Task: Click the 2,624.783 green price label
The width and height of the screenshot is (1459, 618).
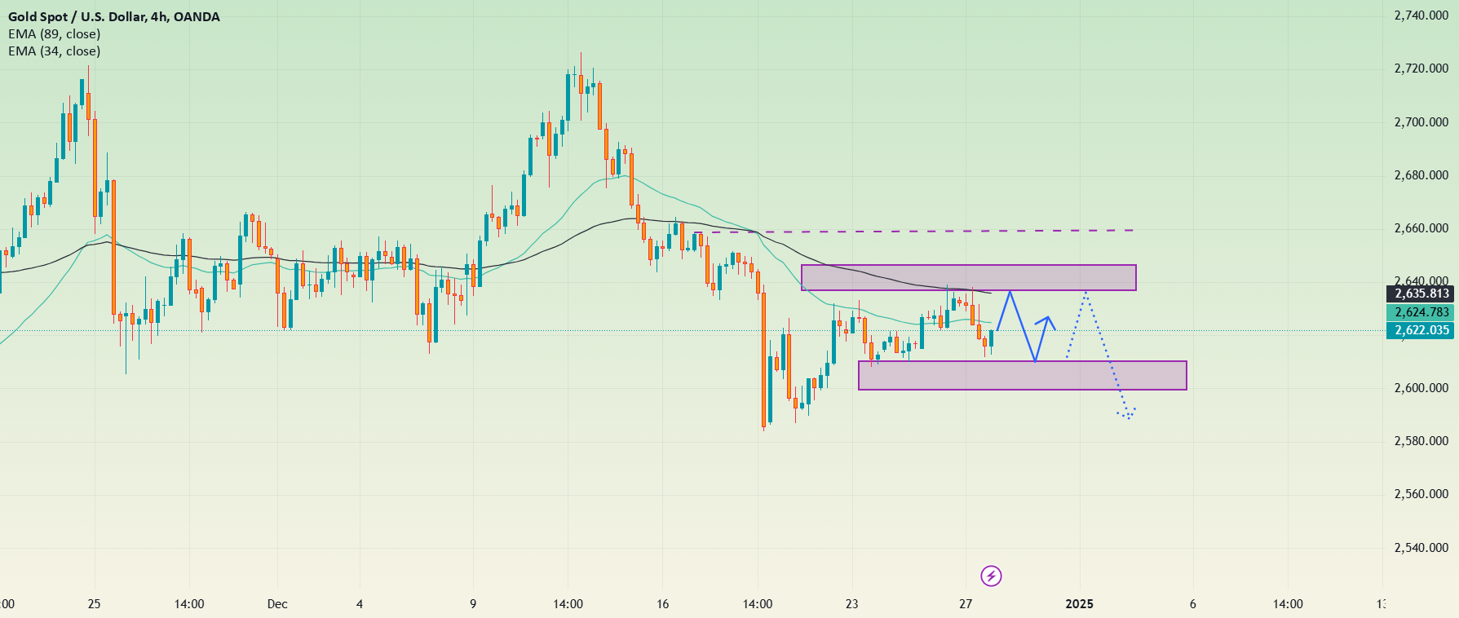Action: pos(1421,312)
